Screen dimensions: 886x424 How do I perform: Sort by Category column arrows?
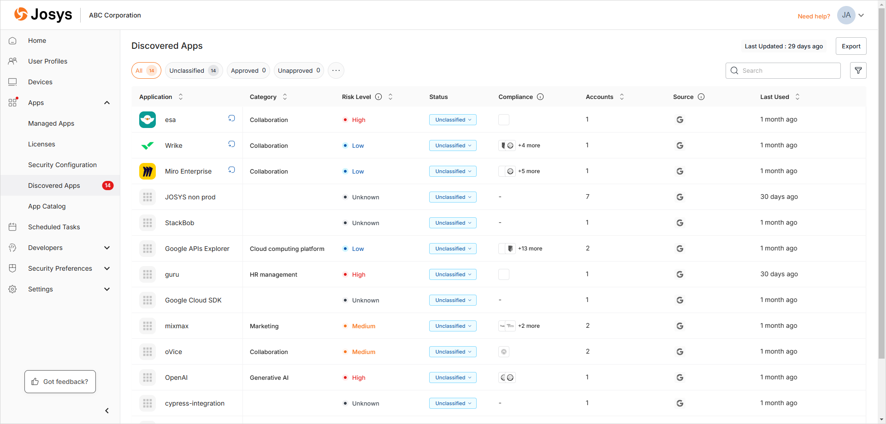tap(285, 97)
